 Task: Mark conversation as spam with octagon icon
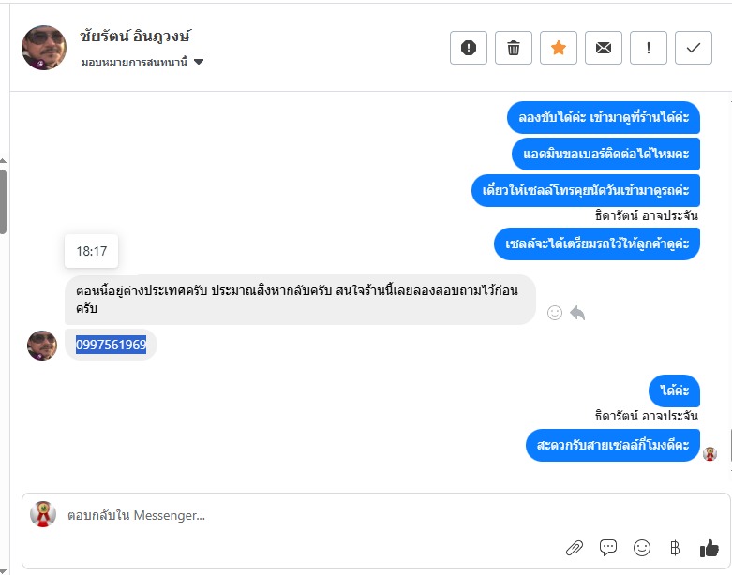coord(469,48)
